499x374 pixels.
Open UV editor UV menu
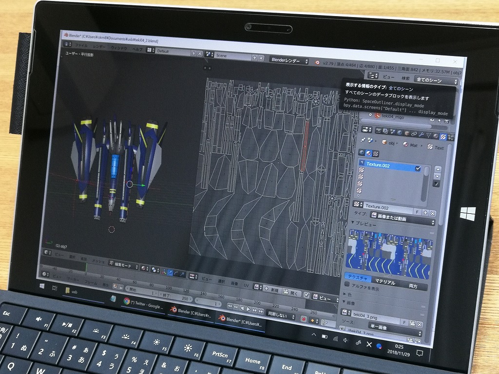tap(247, 285)
